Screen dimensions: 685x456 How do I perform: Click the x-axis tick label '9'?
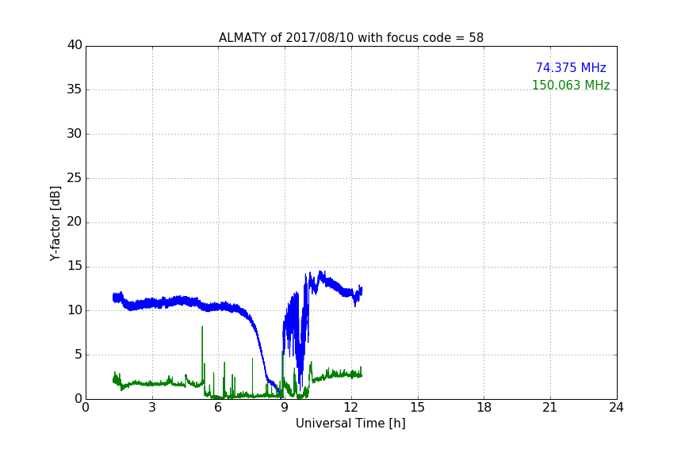point(285,408)
